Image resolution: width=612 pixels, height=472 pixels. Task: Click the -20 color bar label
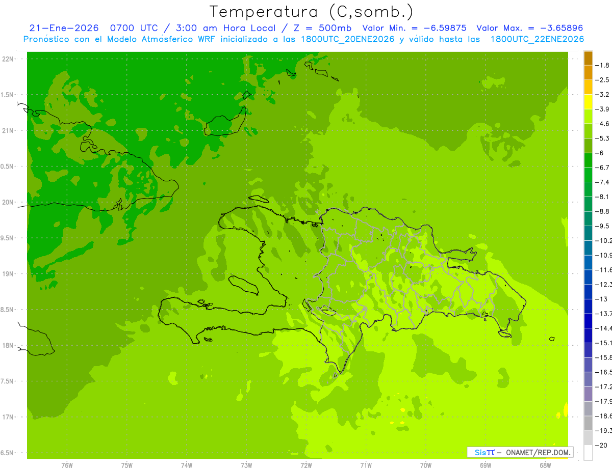coord(601,445)
